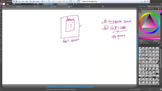Screen dimensions: 162x91
Task: Open the VMware Edit menu
Action: pyautogui.click(x=23, y=2)
